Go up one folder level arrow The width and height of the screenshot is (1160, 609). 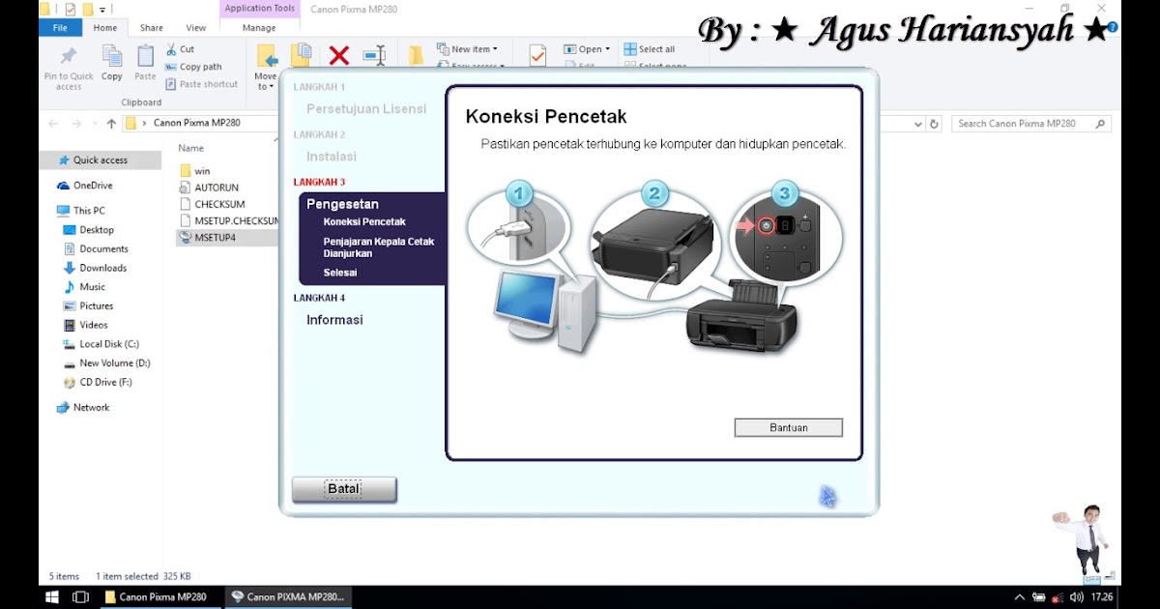click(x=111, y=124)
